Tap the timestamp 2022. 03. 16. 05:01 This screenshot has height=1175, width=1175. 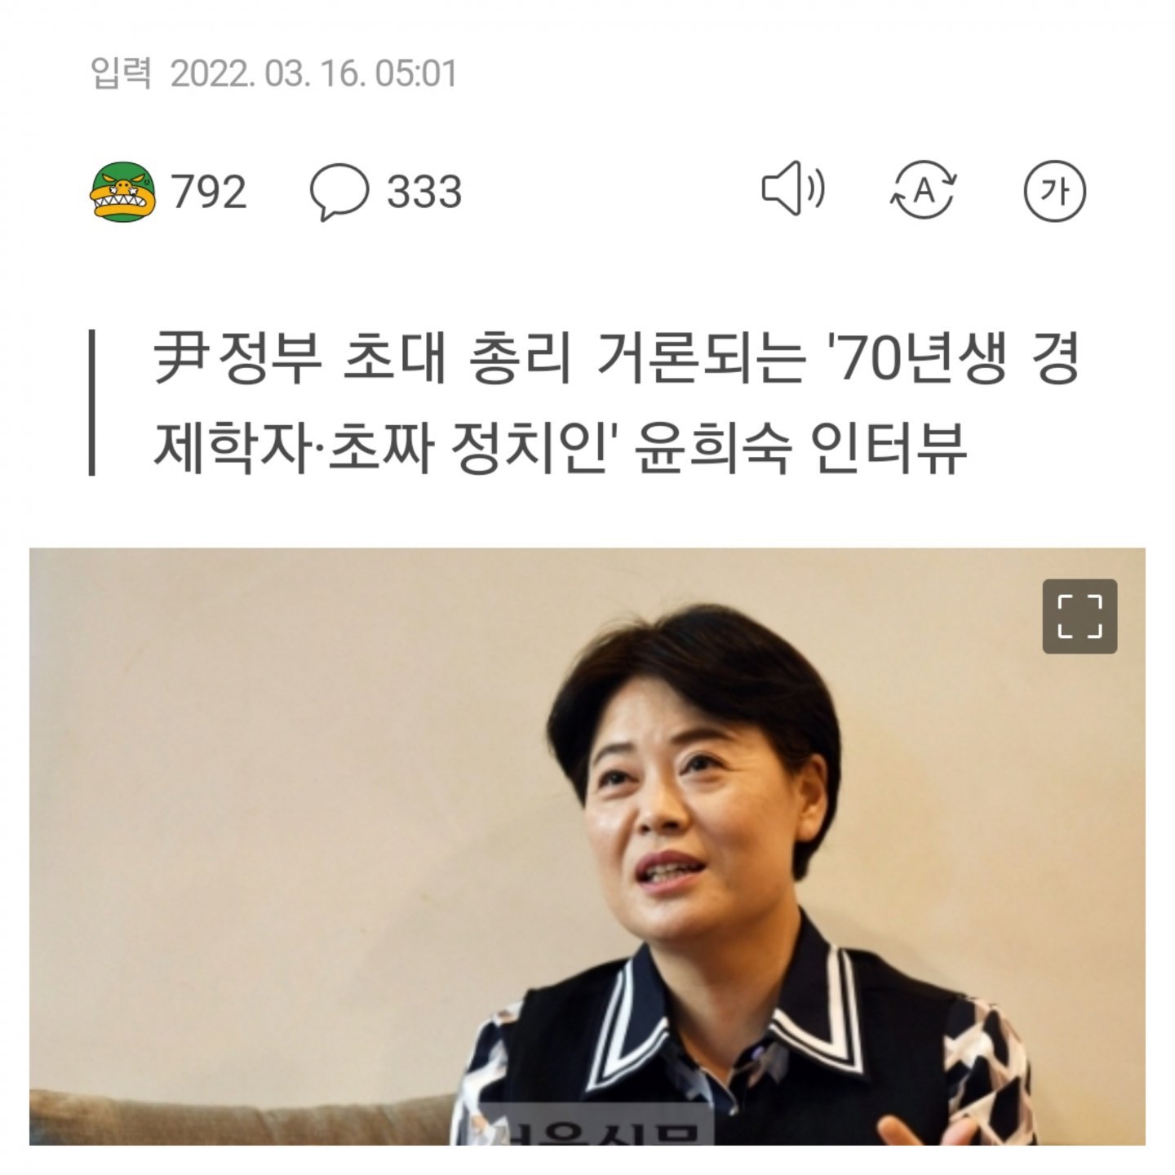tap(313, 73)
